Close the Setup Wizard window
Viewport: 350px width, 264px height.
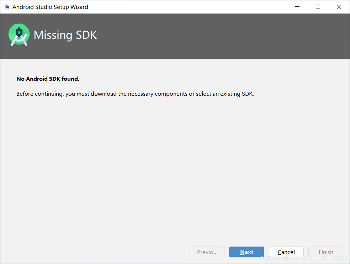pos(339,6)
